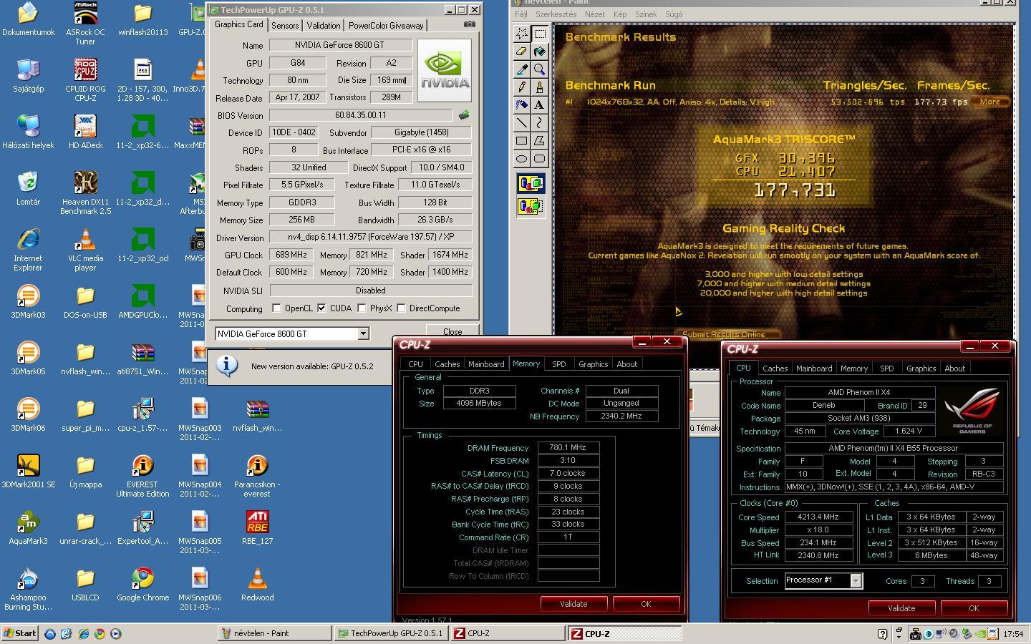This screenshot has height=644, width=1031.
Task: Click the Start button on taskbar
Action: pos(20,633)
